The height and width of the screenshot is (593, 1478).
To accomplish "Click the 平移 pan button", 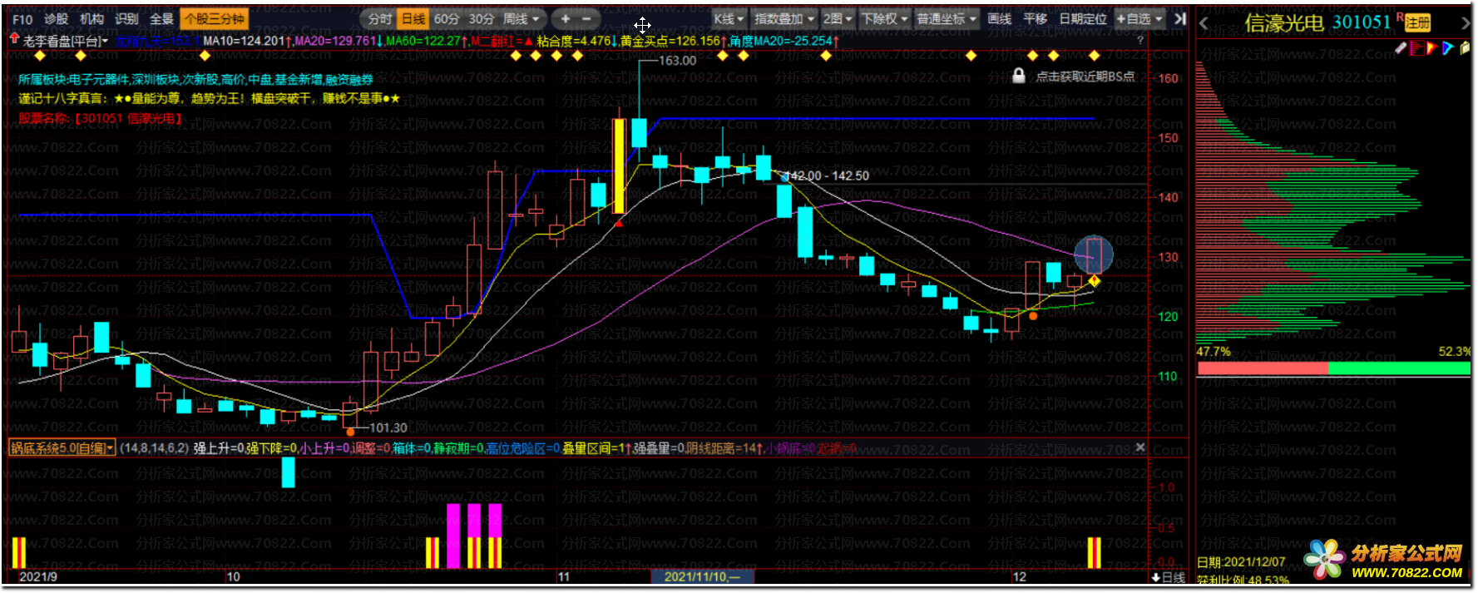I will [1035, 19].
